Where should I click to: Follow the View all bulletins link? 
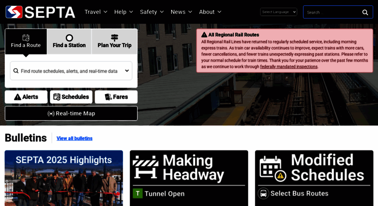pos(74,138)
